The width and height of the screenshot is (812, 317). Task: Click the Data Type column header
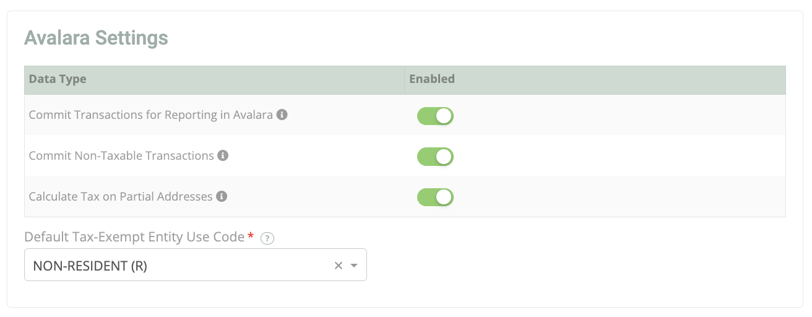[58, 79]
